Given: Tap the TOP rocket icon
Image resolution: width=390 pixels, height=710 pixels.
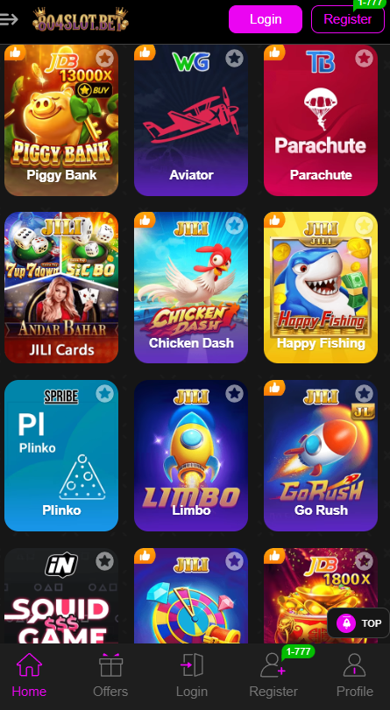Looking at the screenshot, I should 346,623.
